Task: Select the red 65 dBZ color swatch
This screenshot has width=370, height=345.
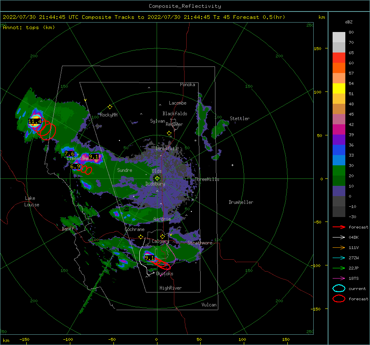Action: tap(339, 57)
